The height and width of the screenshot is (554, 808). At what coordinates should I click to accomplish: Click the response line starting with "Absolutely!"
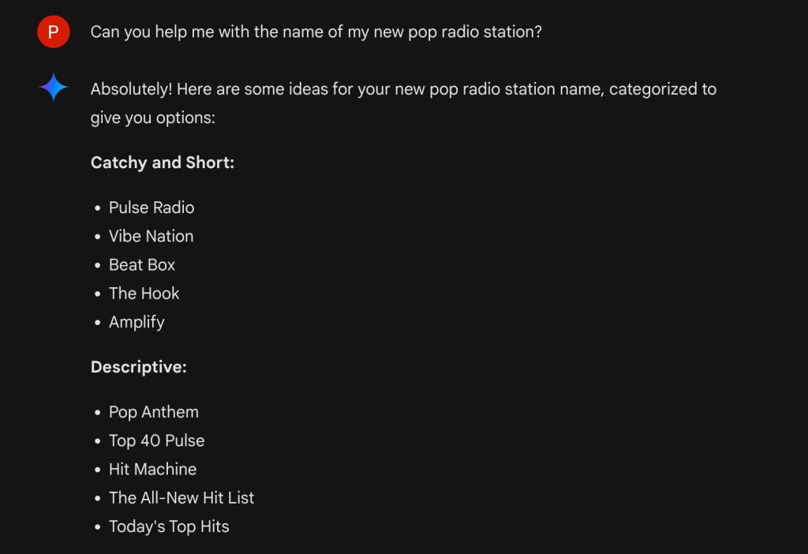click(403, 89)
